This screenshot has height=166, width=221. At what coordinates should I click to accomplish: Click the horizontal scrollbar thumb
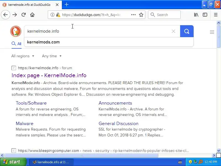click(81, 155)
